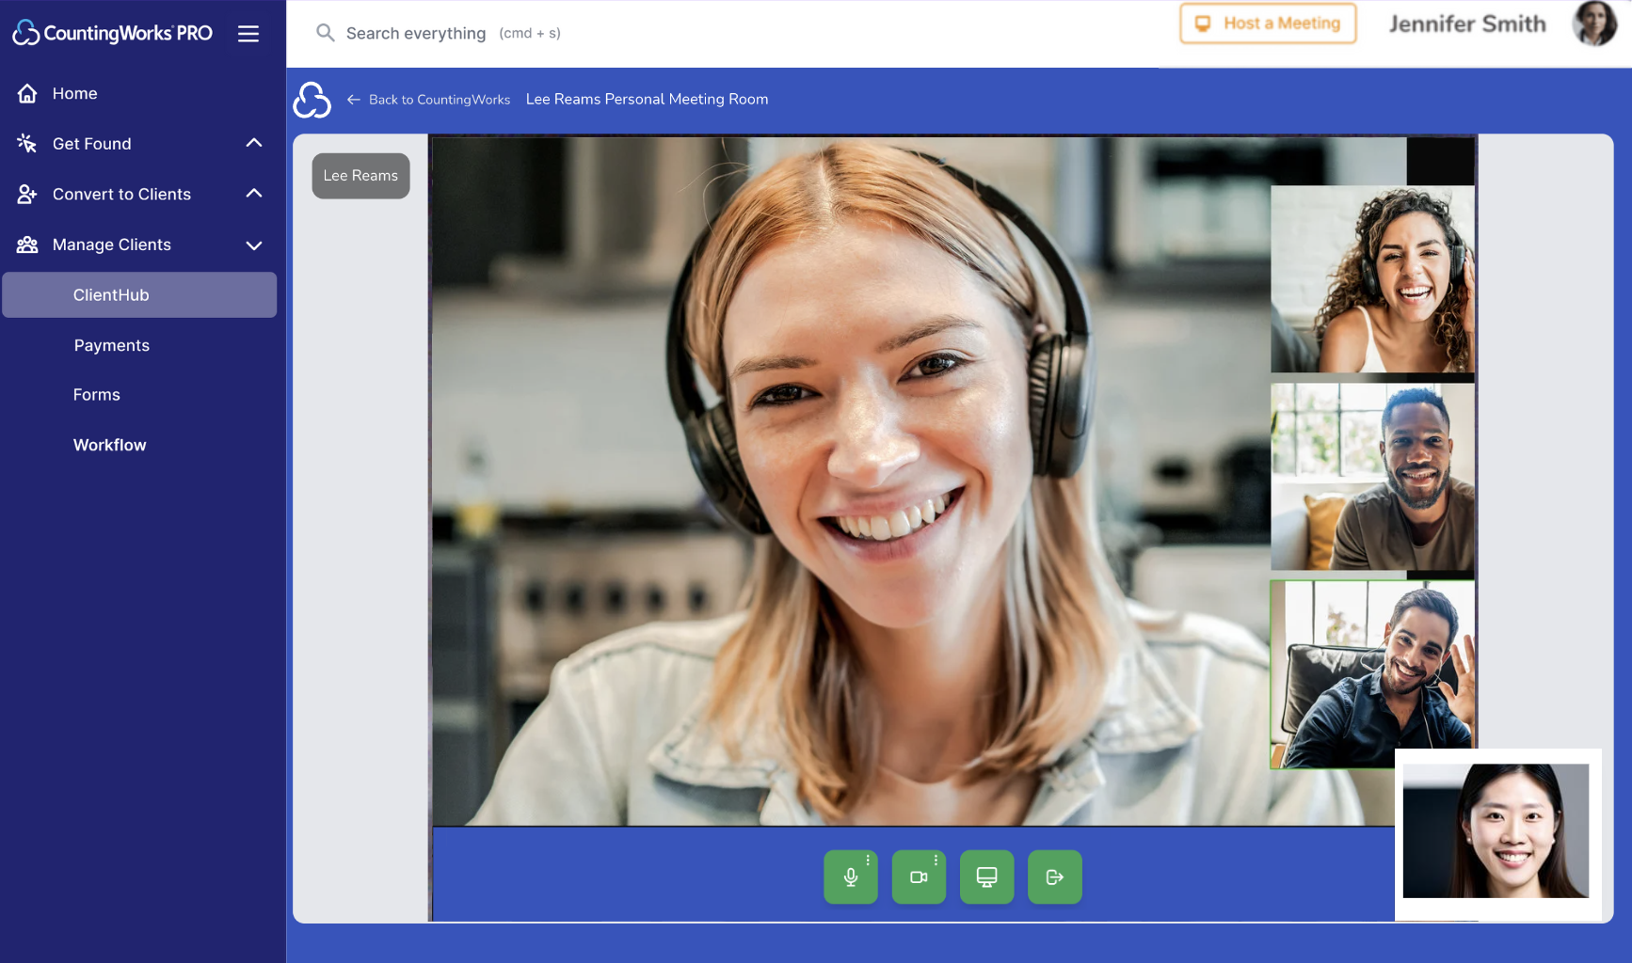Open the Payments page
This screenshot has width=1632, height=963.
click(x=111, y=345)
